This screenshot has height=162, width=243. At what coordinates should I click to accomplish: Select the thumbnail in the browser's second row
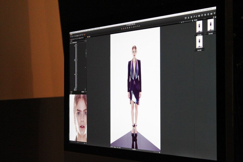tap(199, 42)
